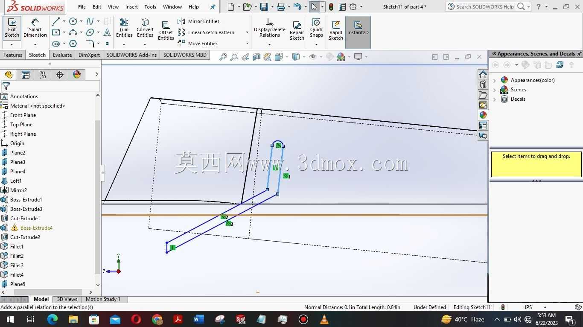Viewport: 583px width, 327px height.
Task: Choose the Circle sketch tool
Action: [73, 21]
